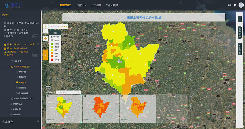The image size is (245, 129).
Task: Open the date dropdown showing 2019-11-08
Action: (69, 92)
